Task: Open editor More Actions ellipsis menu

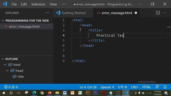Action: point(165,13)
